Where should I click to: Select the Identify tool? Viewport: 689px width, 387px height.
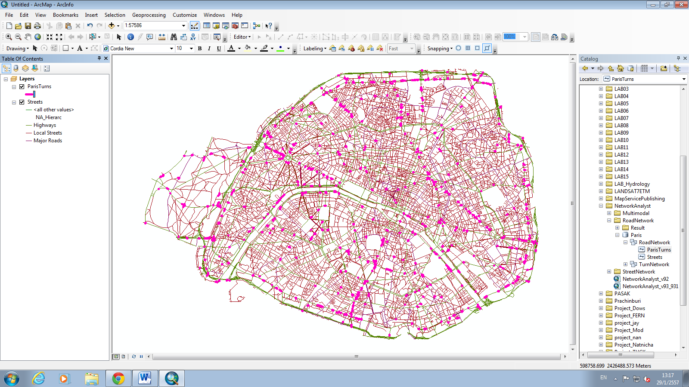pos(130,37)
